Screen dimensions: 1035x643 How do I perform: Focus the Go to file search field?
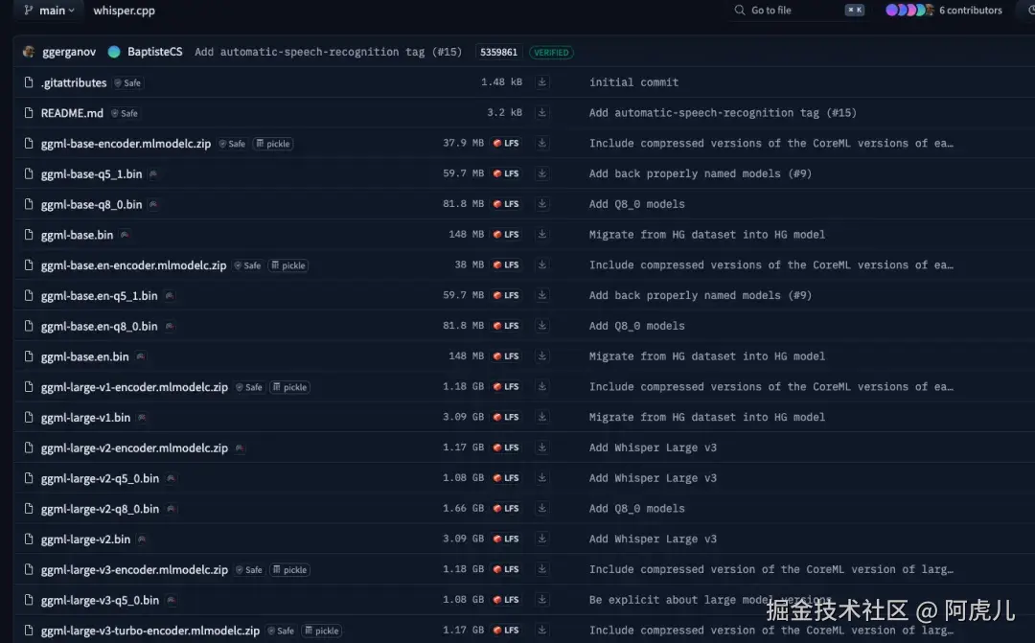coord(798,10)
